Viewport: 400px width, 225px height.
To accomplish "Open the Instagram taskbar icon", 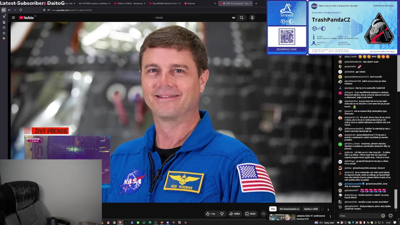I will pyautogui.click(x=108, y=222).
